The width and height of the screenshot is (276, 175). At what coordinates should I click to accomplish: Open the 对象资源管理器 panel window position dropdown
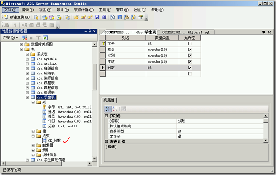pyautogui.click(x=86, y=32)
